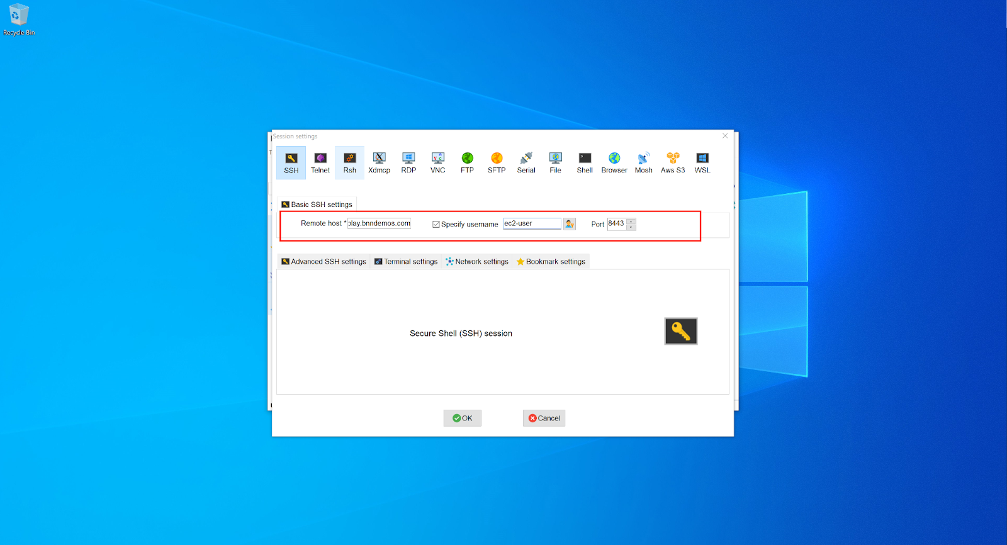1007x545 pixels.
Task: Select the WSL session type
Action: pyautogui.click(x=702, y=163)
